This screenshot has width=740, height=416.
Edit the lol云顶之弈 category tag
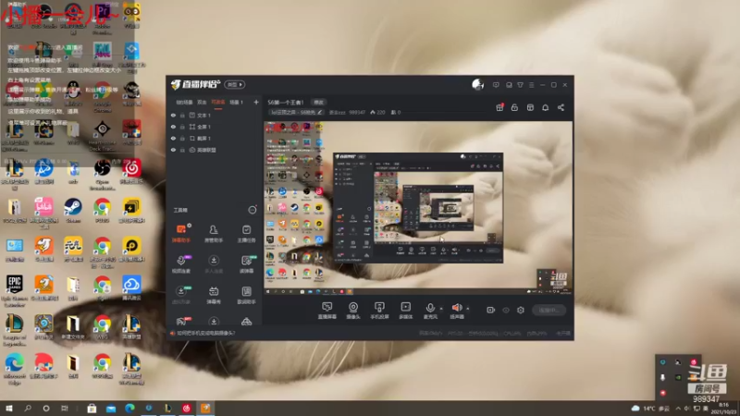tap(297, 112)
